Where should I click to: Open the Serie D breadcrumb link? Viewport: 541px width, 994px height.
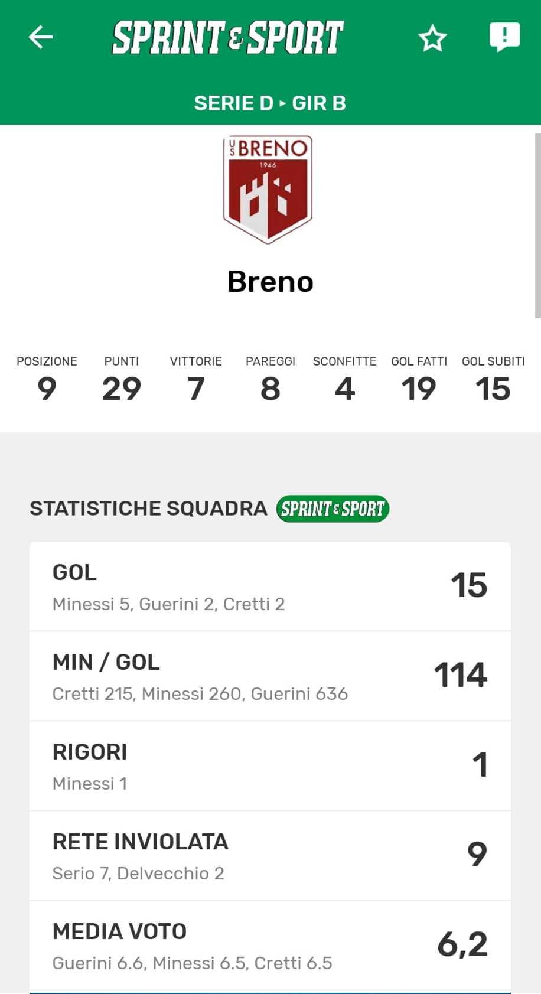234,103
